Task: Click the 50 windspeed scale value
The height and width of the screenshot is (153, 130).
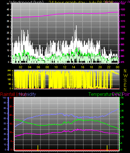Action: (x=8, y=4)
